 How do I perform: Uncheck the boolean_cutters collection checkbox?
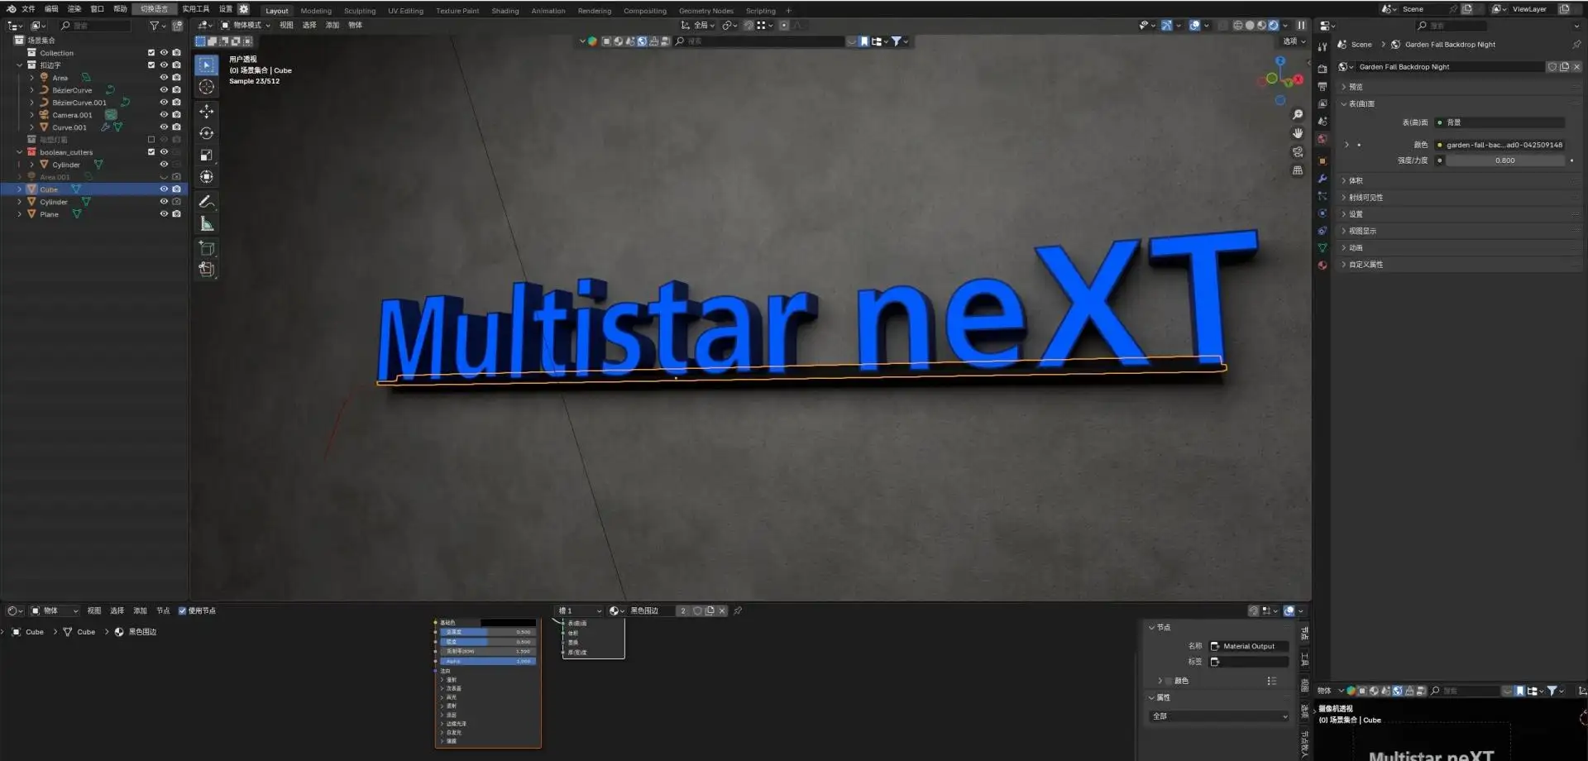151,152
